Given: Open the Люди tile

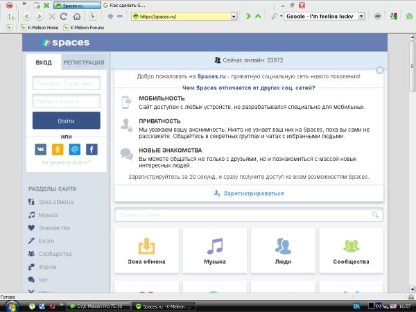Looking at the screenshot, I should pyautogui.click(x=283, y=250).
